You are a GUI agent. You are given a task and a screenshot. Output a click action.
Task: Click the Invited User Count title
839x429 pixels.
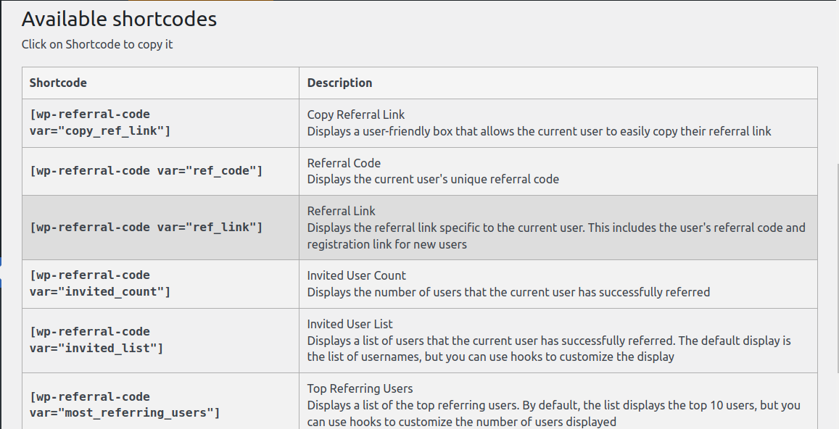pos(356,275)
